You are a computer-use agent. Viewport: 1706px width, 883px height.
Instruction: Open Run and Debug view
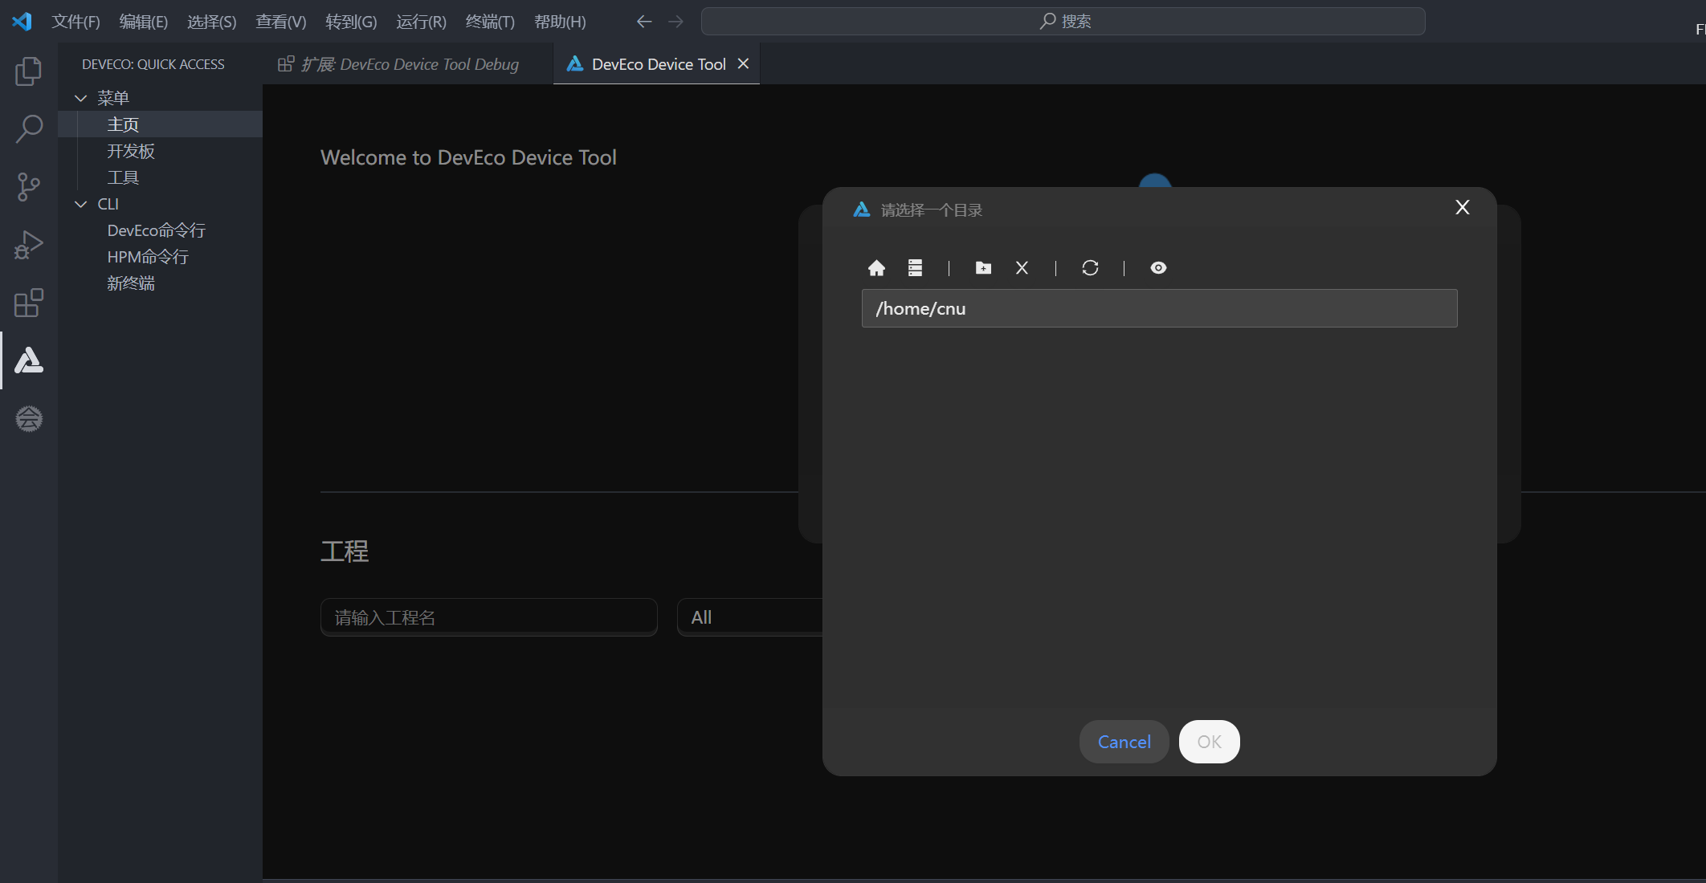point(29,245)
